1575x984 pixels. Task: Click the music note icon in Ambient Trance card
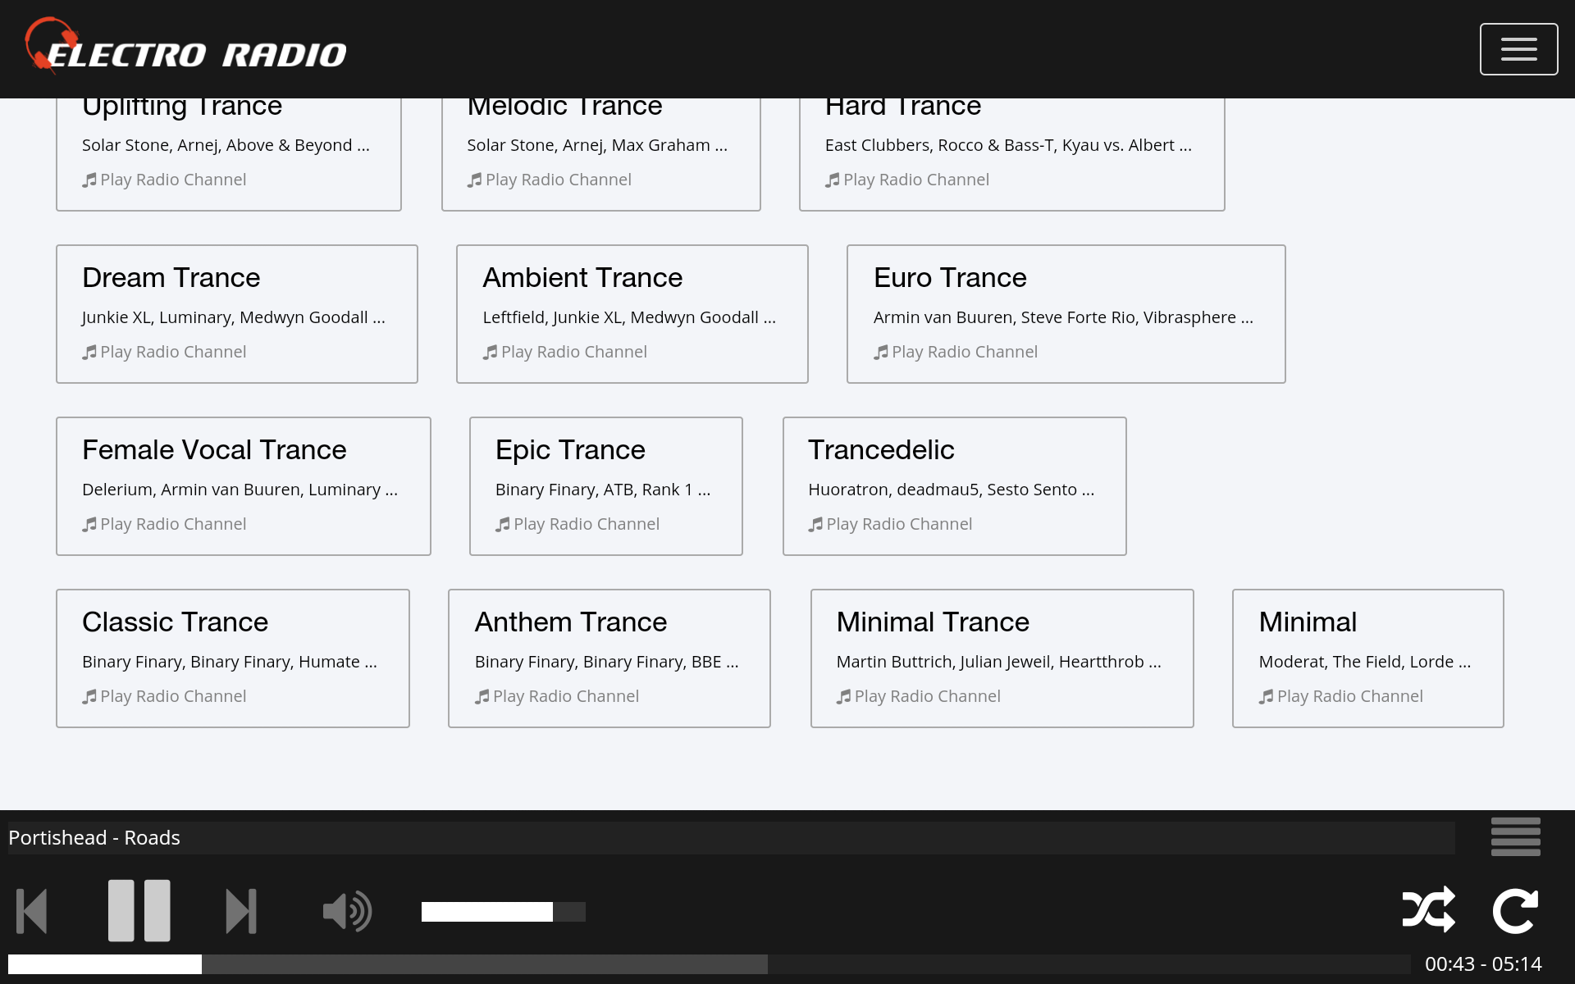[490, 352]
